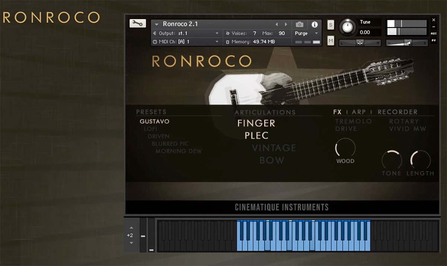Open the wrench edit mode button
The image size is (447, 266).
coord(137,23)
